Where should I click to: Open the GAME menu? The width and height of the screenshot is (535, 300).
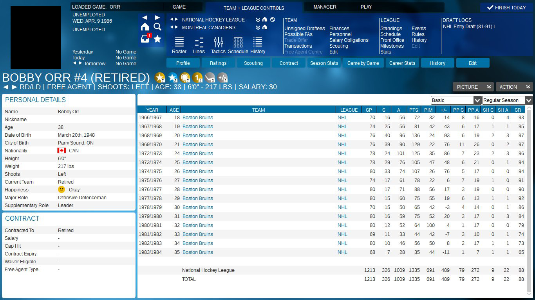179,7
